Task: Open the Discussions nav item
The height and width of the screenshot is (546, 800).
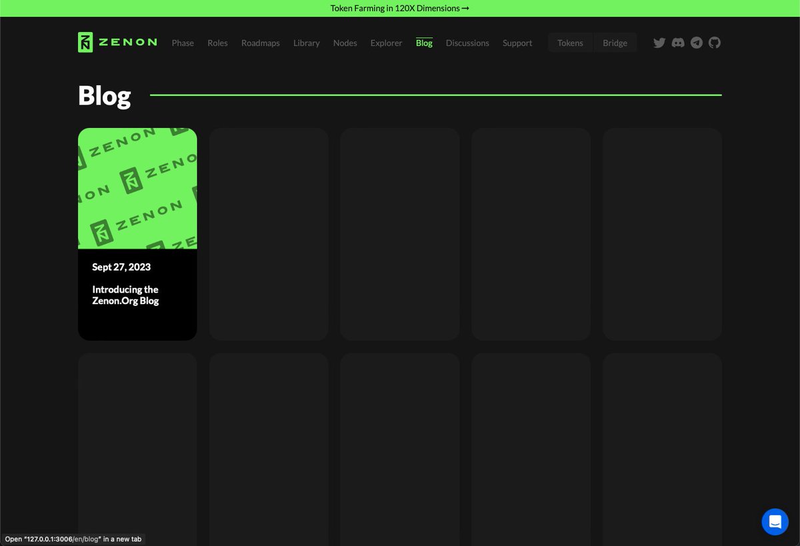Action: (x=467, y=43)
